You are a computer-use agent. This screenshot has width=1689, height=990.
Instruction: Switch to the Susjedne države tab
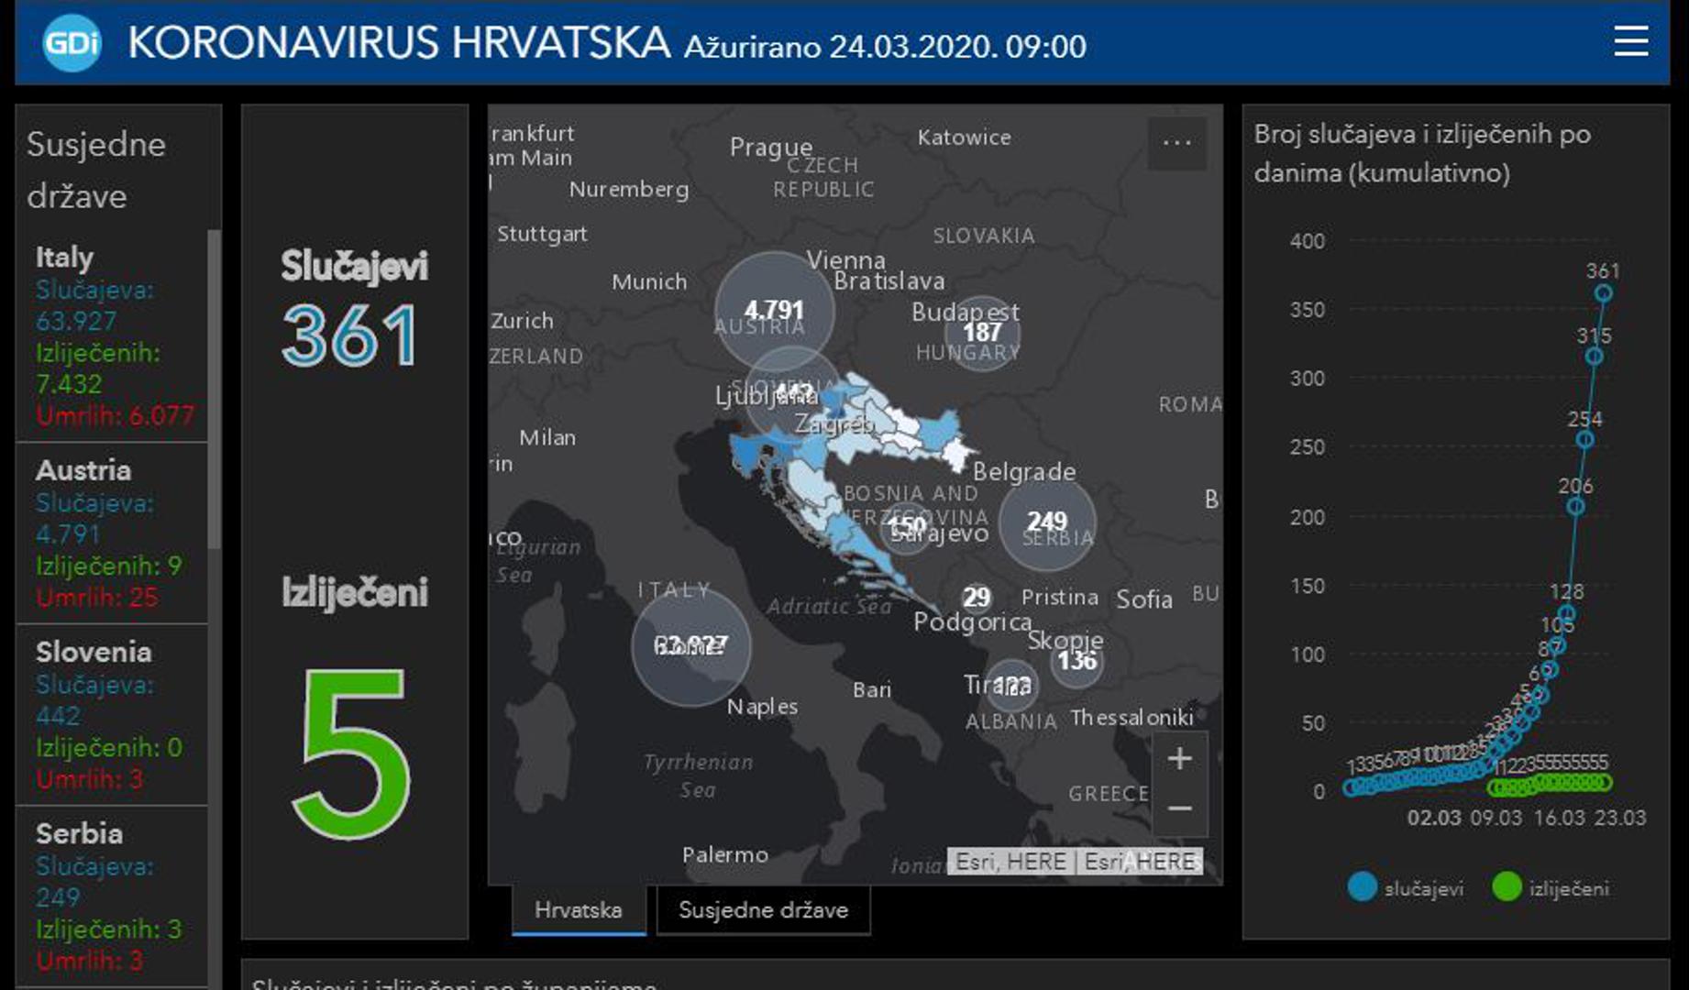[763, 909]
